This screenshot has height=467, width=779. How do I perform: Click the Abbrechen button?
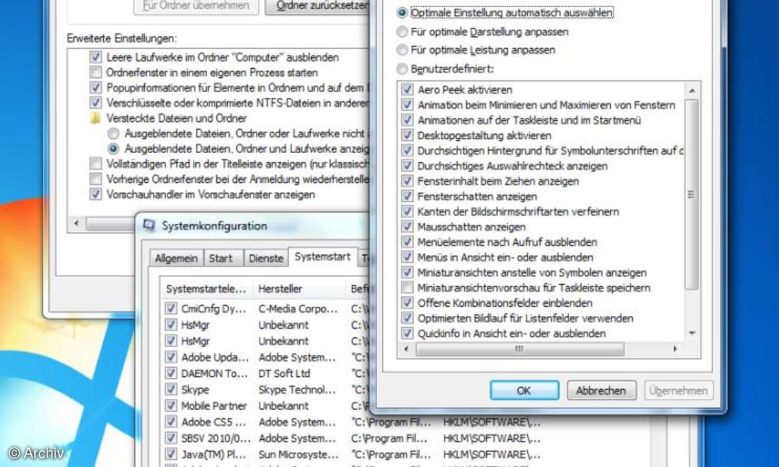point(601,390)
